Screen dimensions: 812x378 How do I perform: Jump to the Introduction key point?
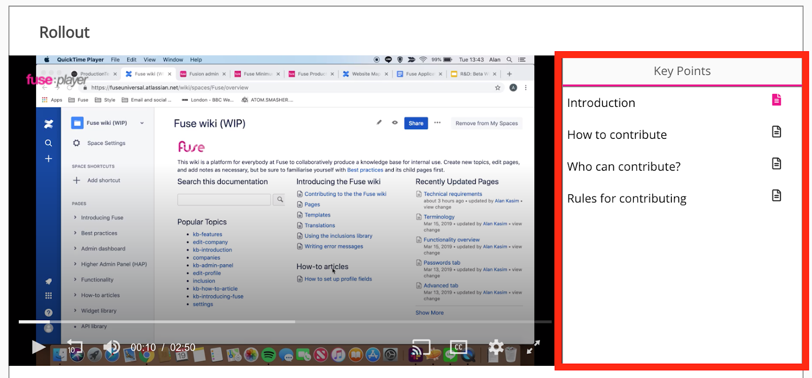point(601,103)
